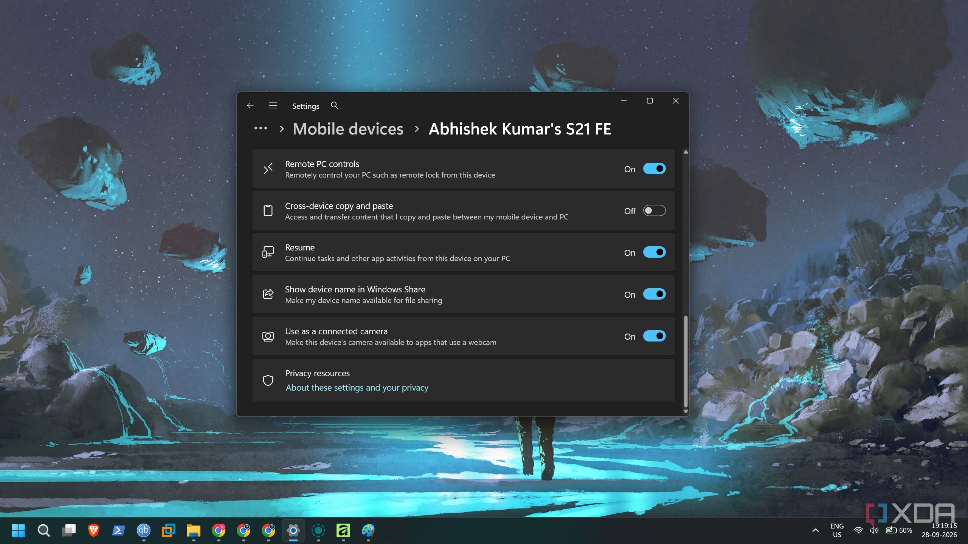Navigate to Mobile devices breadcrumb
The height and width of the screenshot is (544, 968).
point(348,129)
